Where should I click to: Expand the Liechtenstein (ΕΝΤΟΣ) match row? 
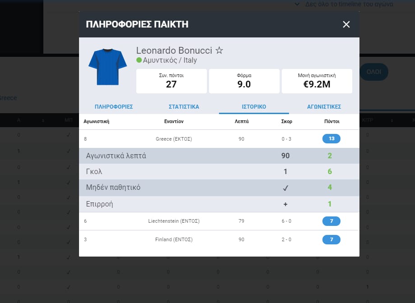tap(219, 221)
